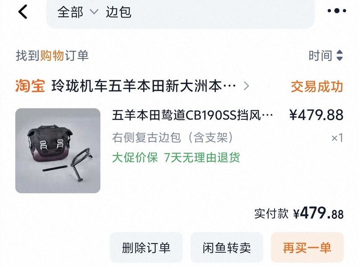Tap the 淘宝 logo label
The height and width of the screenshot is (267, 359).
click(x=30, y=86)
